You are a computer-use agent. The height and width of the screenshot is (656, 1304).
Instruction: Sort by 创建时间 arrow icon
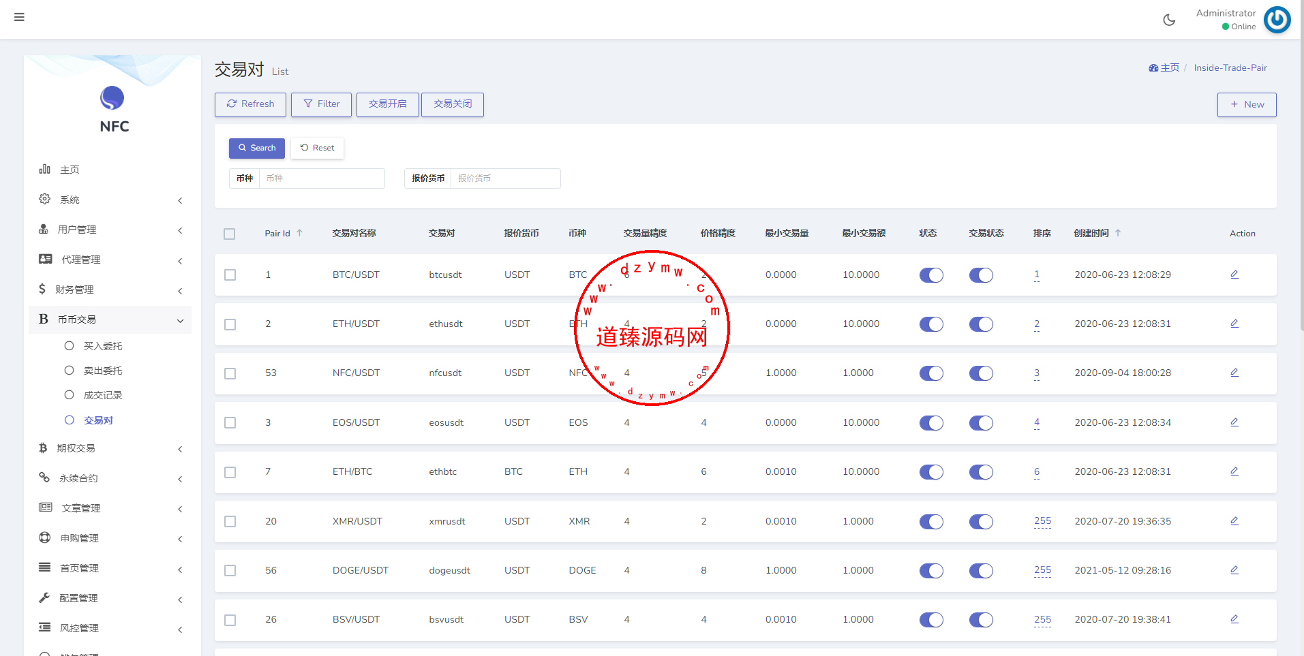click(1118, 233)
